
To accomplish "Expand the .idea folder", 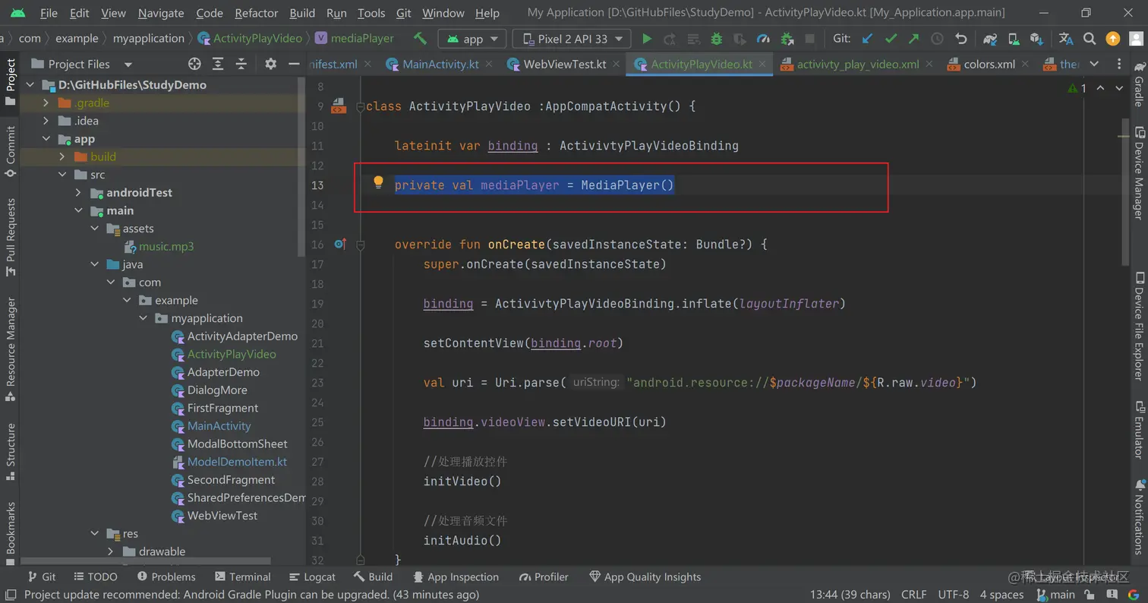I will coord(46,121).
